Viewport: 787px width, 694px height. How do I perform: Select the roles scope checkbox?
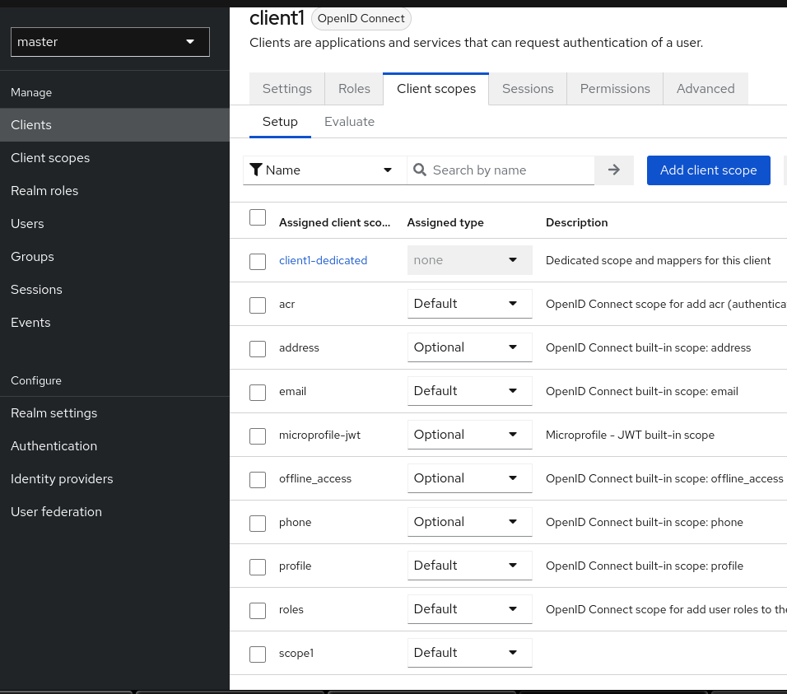click(258, 611)
